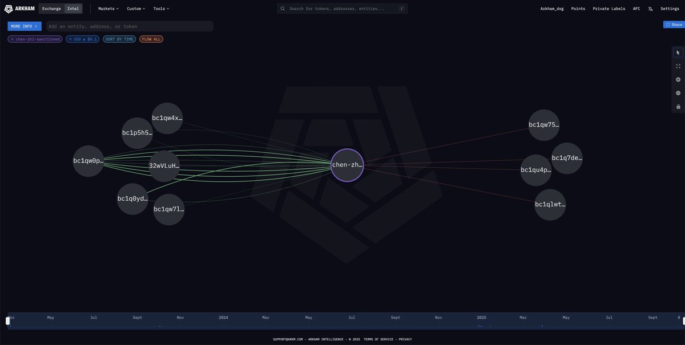Open Settings
This screenshot has height=345, width=685.
[x=670, y=9]
